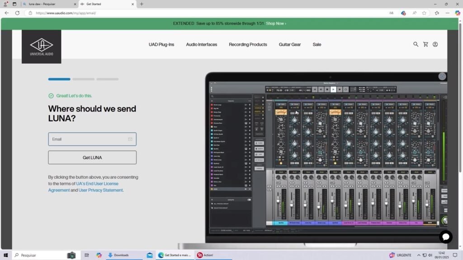Open the Guitar Gear menu
Image resolution: width=463 pixels, height=260 pixels.
pos(290,45)
